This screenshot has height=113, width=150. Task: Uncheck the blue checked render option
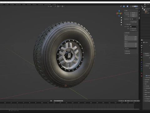[146, 76]
